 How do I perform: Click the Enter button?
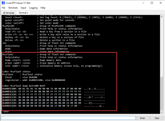[x=143, y=118]
